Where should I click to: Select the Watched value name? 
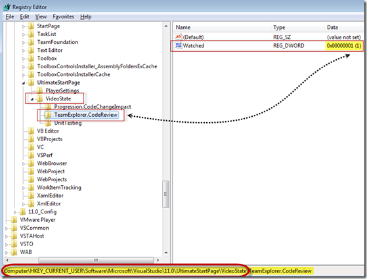coord(194,46)
